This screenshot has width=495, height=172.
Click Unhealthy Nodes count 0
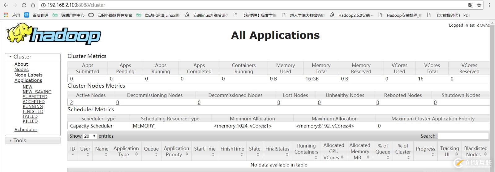coord(319,102)
